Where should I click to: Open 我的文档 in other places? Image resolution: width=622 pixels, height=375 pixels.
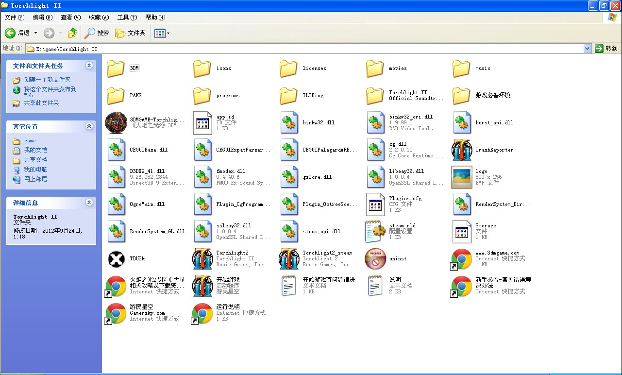(35, 150)
